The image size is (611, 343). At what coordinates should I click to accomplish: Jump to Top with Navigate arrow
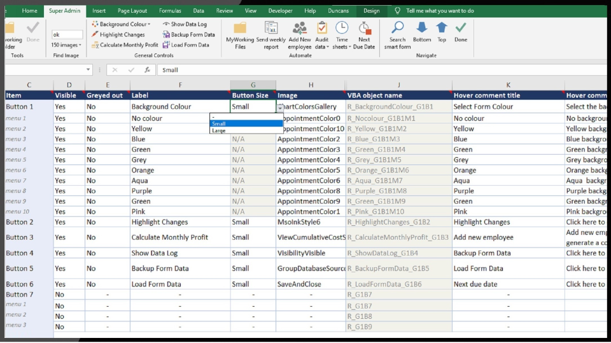pos(442,32)
